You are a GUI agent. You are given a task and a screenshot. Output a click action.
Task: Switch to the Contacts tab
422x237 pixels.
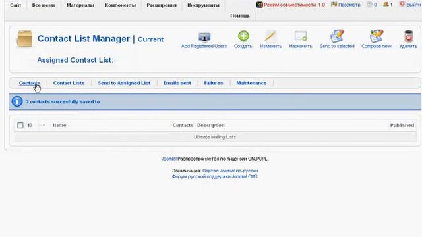pos(29,83)
